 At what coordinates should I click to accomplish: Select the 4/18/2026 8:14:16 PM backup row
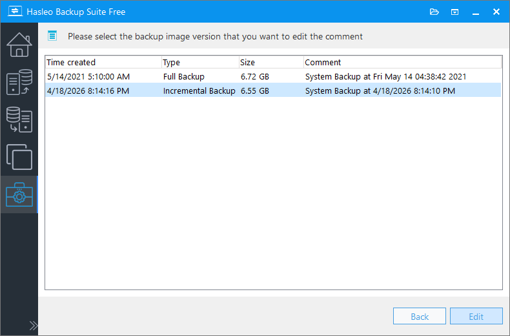point(273,90)
